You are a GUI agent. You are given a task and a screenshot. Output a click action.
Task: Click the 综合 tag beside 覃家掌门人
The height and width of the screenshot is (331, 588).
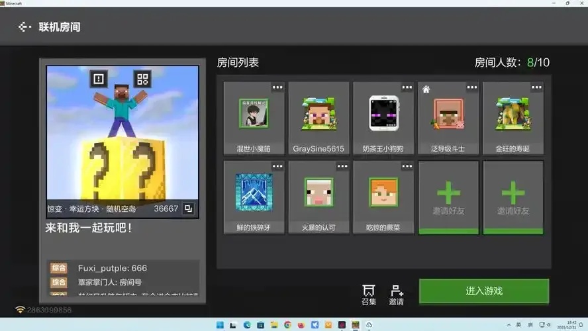pyautogui.click(x=59, y=282)
